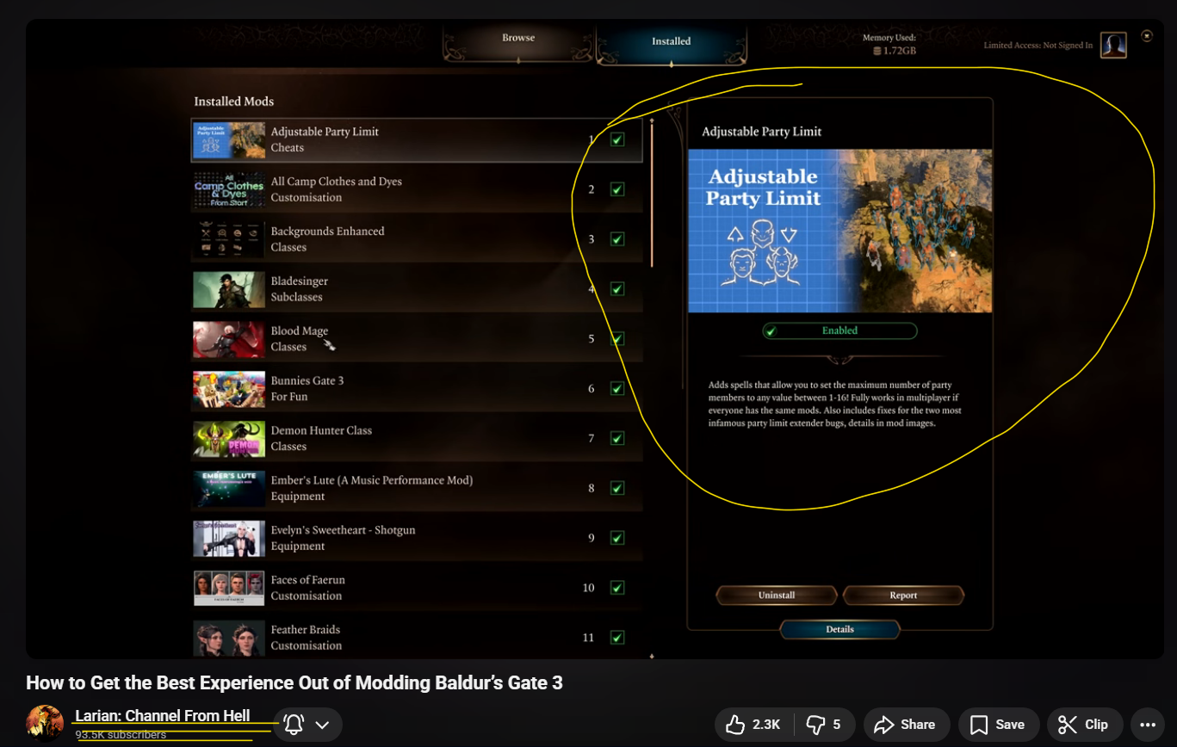Click the "Faces of Faerun" mod name
Viewport: 1177px width, 747px height.
point(308,580)
